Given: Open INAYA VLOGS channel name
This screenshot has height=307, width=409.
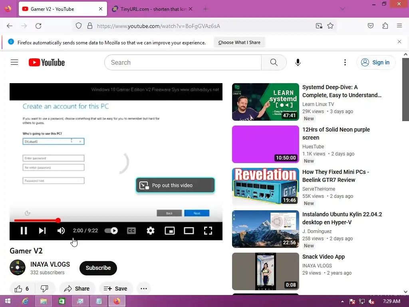Looking at the screenshot, I should 50,264.
